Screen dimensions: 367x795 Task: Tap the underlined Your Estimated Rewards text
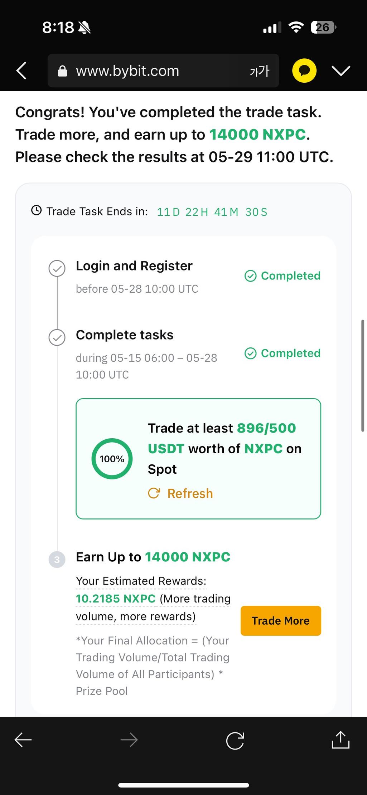coord(141,581)
